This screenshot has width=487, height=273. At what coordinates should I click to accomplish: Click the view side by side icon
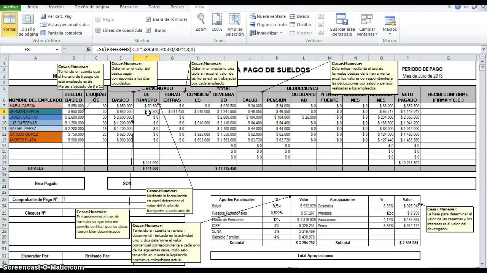pyautogui.click(x=321, y=16)
